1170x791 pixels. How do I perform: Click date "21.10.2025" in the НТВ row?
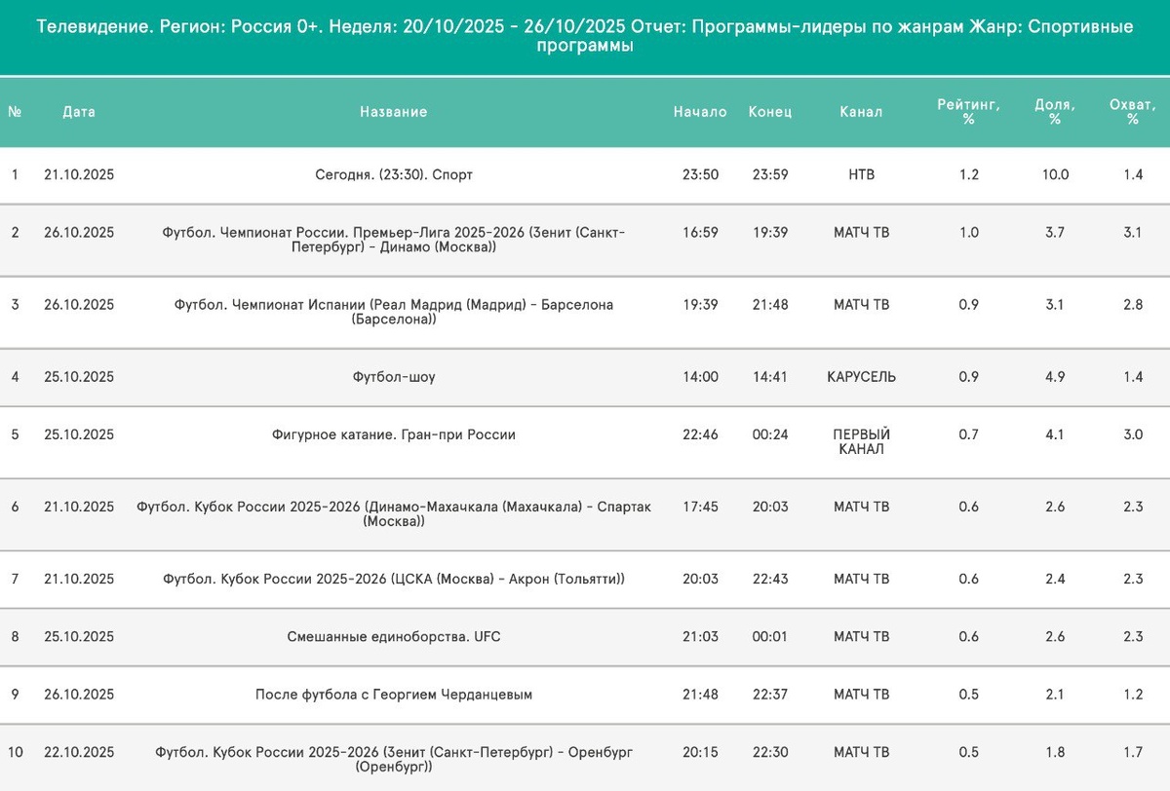(80, 175)
